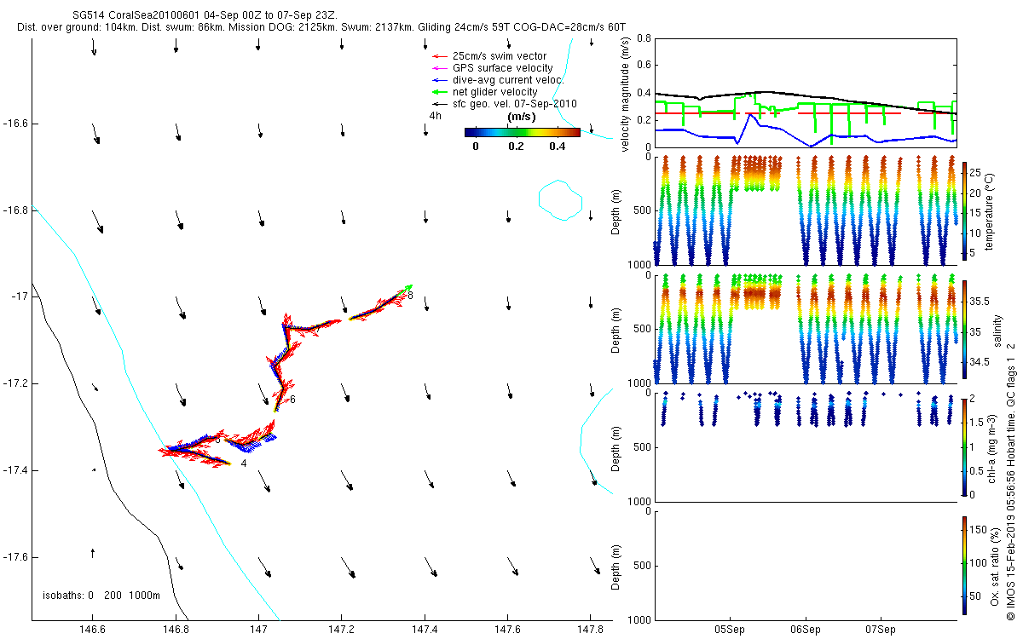Select the 'sfc geo. vel. 07-Sep-2010' legend label
Screen dimensions: 1023x639
515,104
